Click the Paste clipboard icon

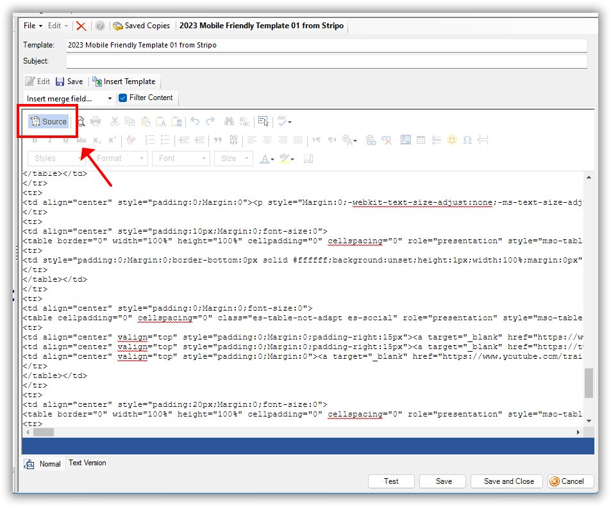tap(146, 121)
